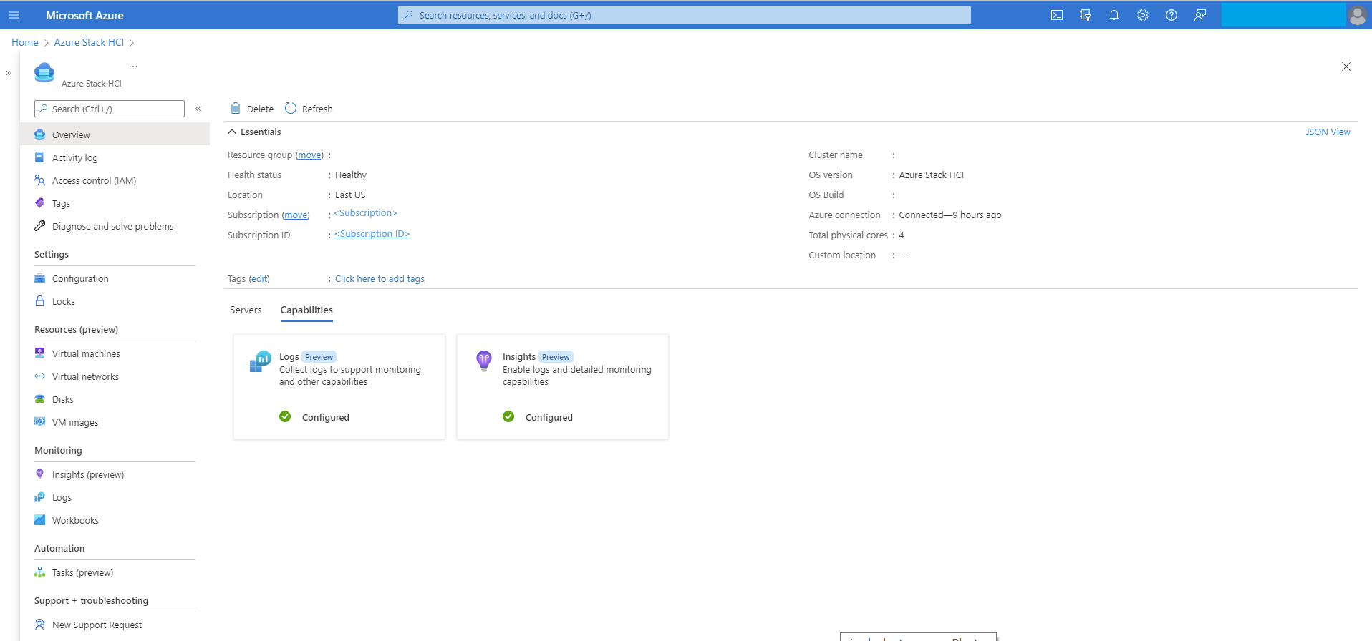Screen dimensions: 1372x641
Task: Open Cloud Shell from the top bar
Action: pos(1056,15)
